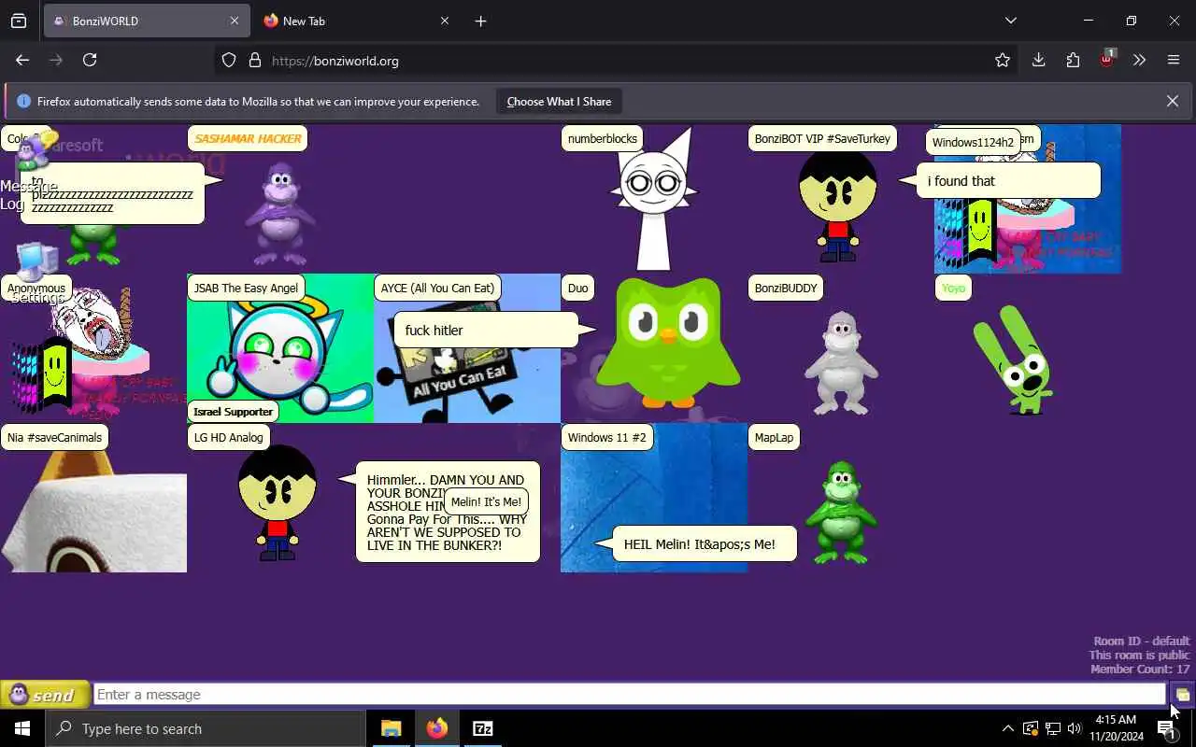
Task: Open the taskbar clock and date
Action: point(1116,728)
